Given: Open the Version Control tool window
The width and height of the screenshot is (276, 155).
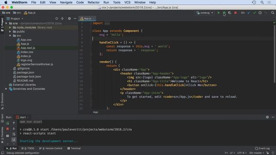Looking at the screenshot, I should (51, 149).
